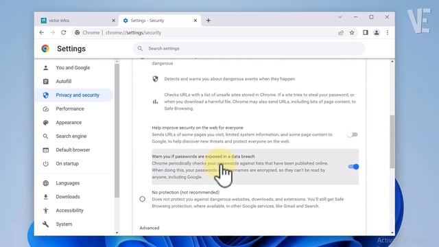Select No protection radio button
This screenshot has height=247, width=439.
pos(143,199)
